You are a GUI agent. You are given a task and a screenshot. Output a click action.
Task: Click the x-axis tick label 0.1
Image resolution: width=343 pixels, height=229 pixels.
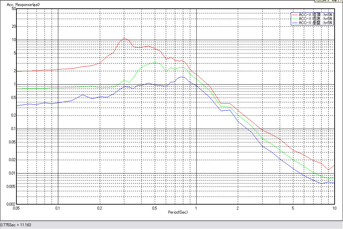click(58, 208)
